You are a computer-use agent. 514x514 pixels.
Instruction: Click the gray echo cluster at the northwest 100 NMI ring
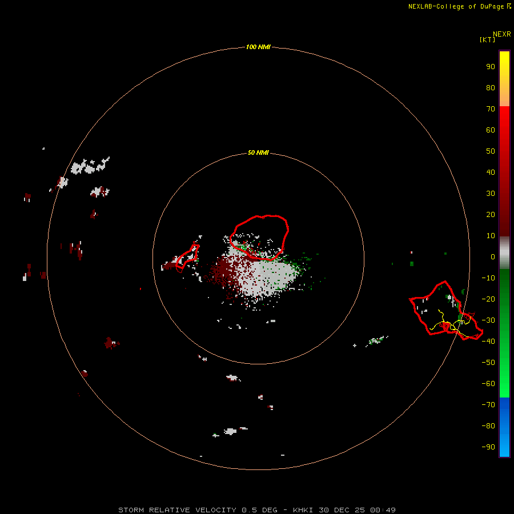click(90, 166)
